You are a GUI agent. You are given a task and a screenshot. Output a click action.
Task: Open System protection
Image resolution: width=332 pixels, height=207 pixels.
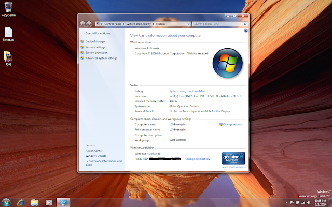coord(96,53)
